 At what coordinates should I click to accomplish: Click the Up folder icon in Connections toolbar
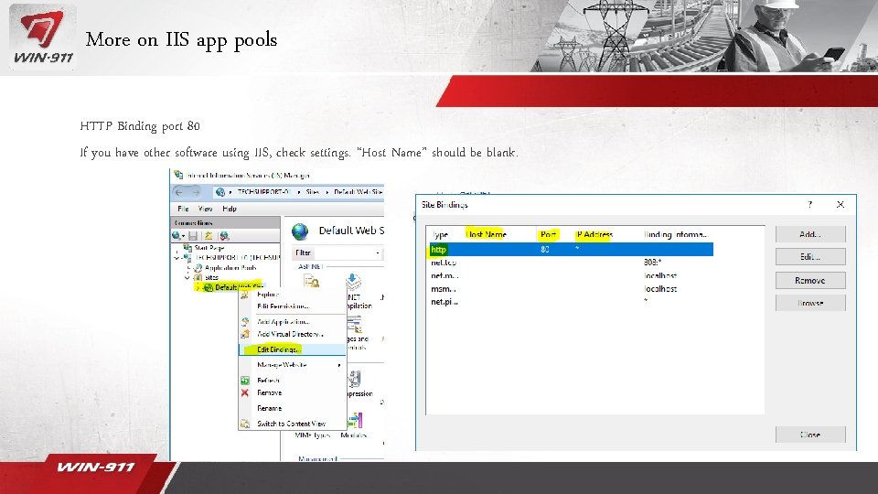pyautogui.click(x=209, y=236)
